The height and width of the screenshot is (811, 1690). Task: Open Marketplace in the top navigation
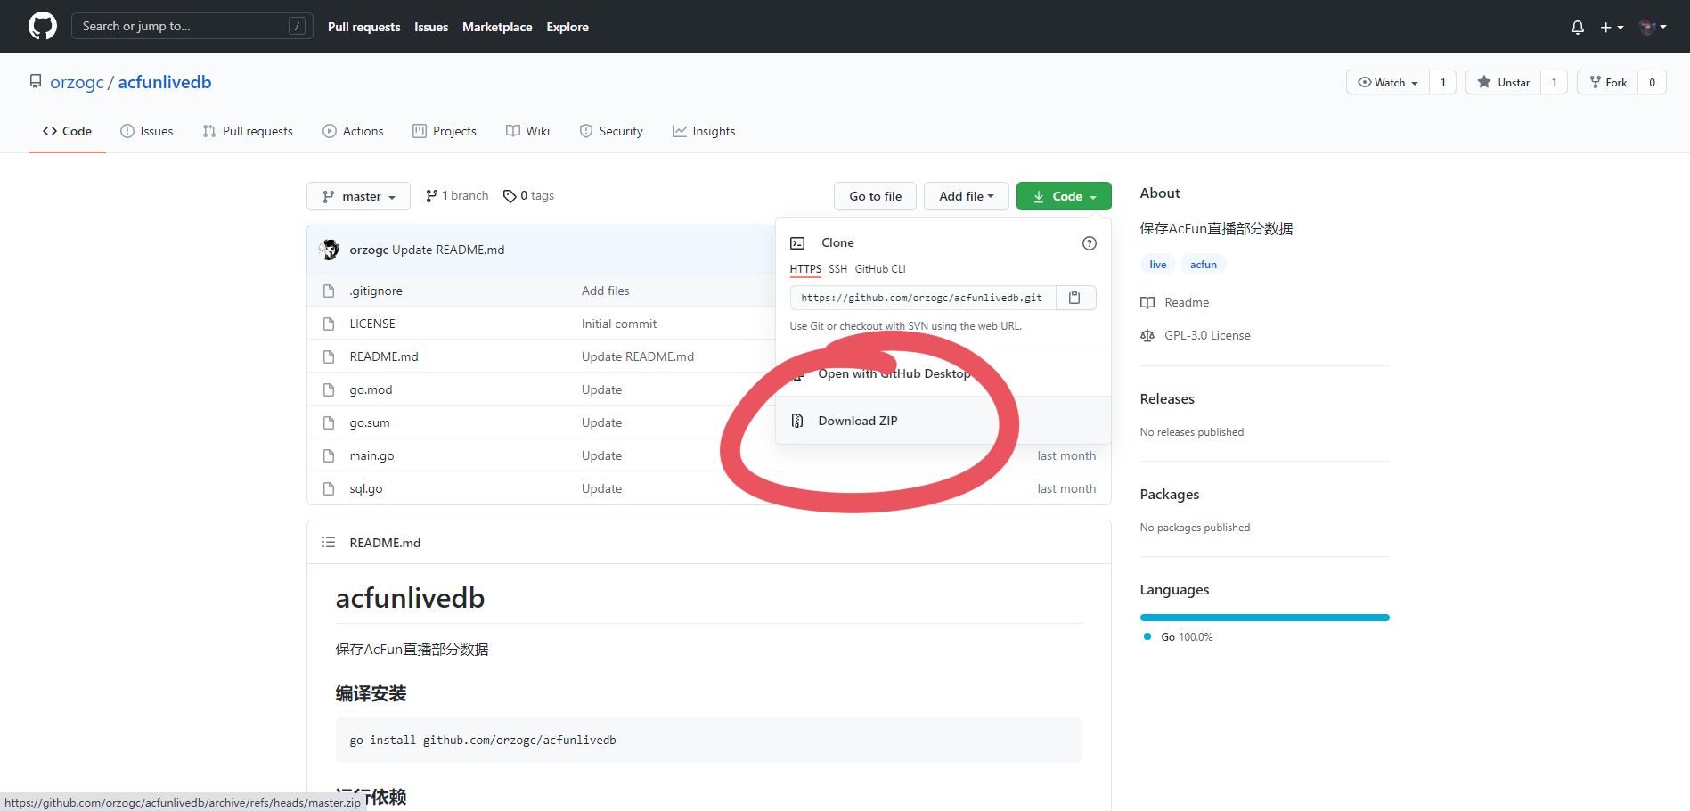pyautogui.click(x=497, y=27)
